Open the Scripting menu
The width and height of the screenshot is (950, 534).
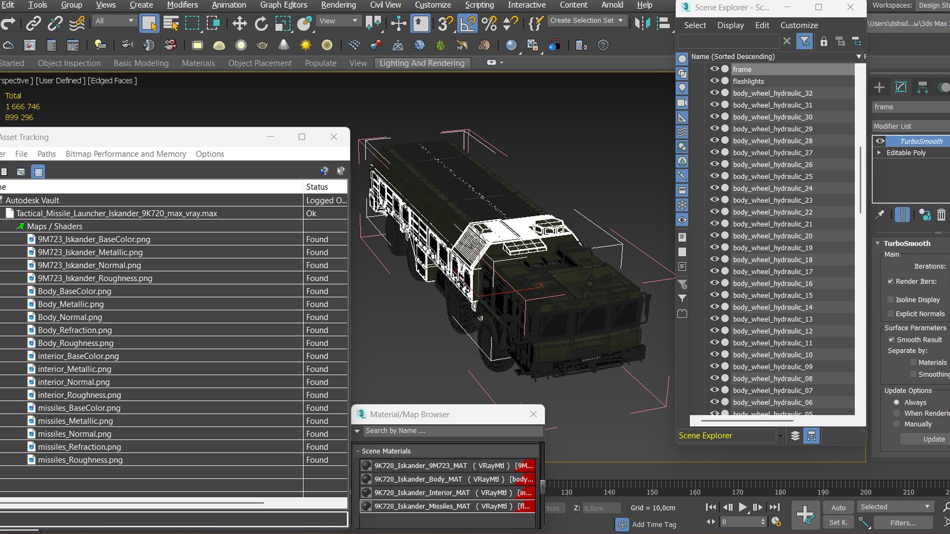[479, 5]
